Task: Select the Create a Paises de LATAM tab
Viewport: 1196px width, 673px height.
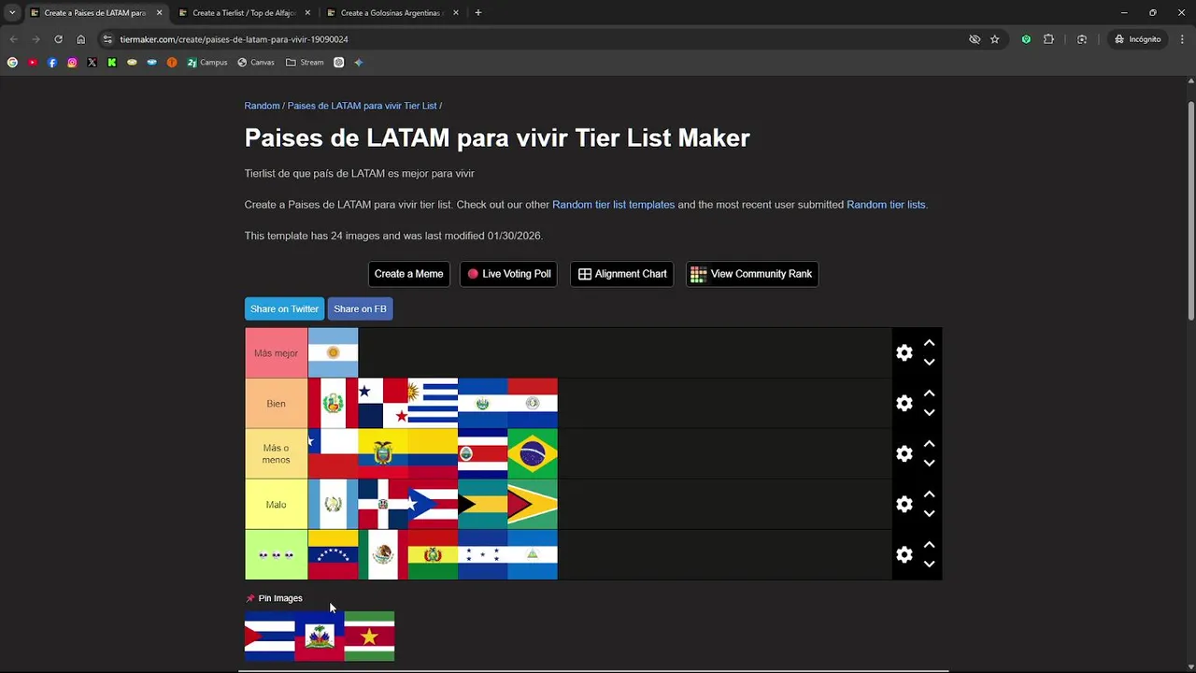Action: pos(95,13)
